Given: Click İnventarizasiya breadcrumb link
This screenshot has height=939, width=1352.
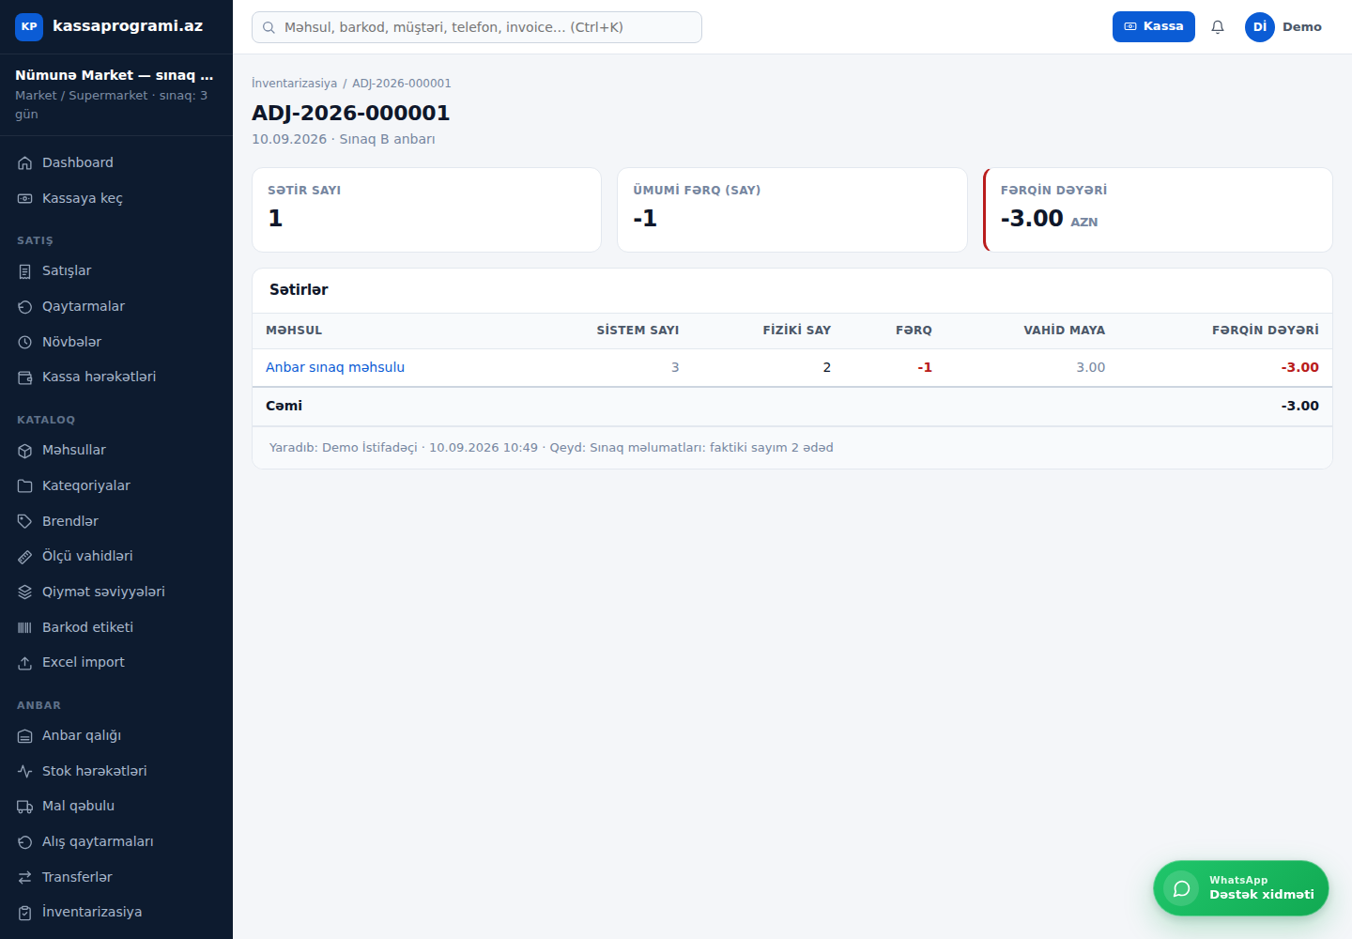Looking at the screenshot, I should click(x=294, y=84).
